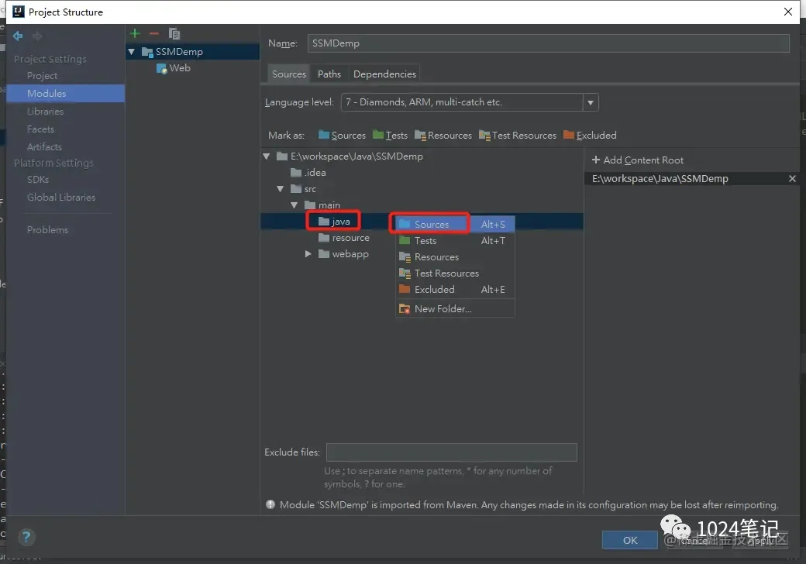Mark as Excluded in the Mark as row
This screenshot has width=806, height=564.
pos(590,135)
